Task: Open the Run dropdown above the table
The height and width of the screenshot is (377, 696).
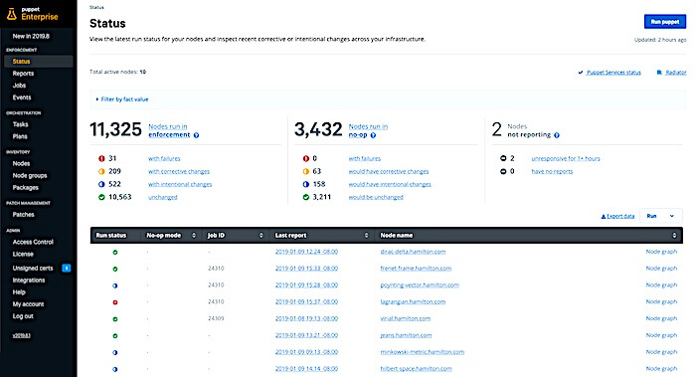Action: (661, 216)
